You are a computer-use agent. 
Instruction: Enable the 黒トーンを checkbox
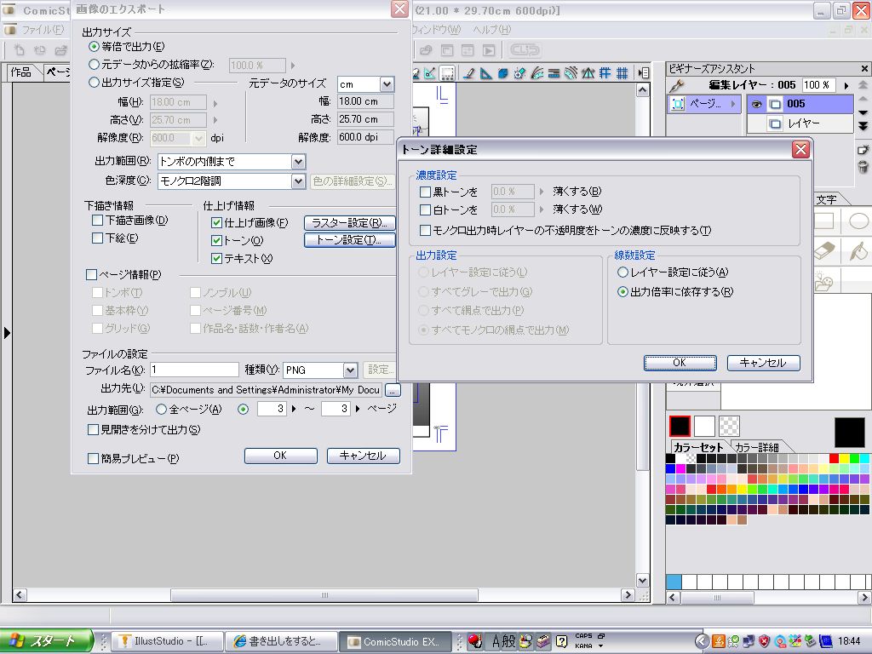point(426,192)
